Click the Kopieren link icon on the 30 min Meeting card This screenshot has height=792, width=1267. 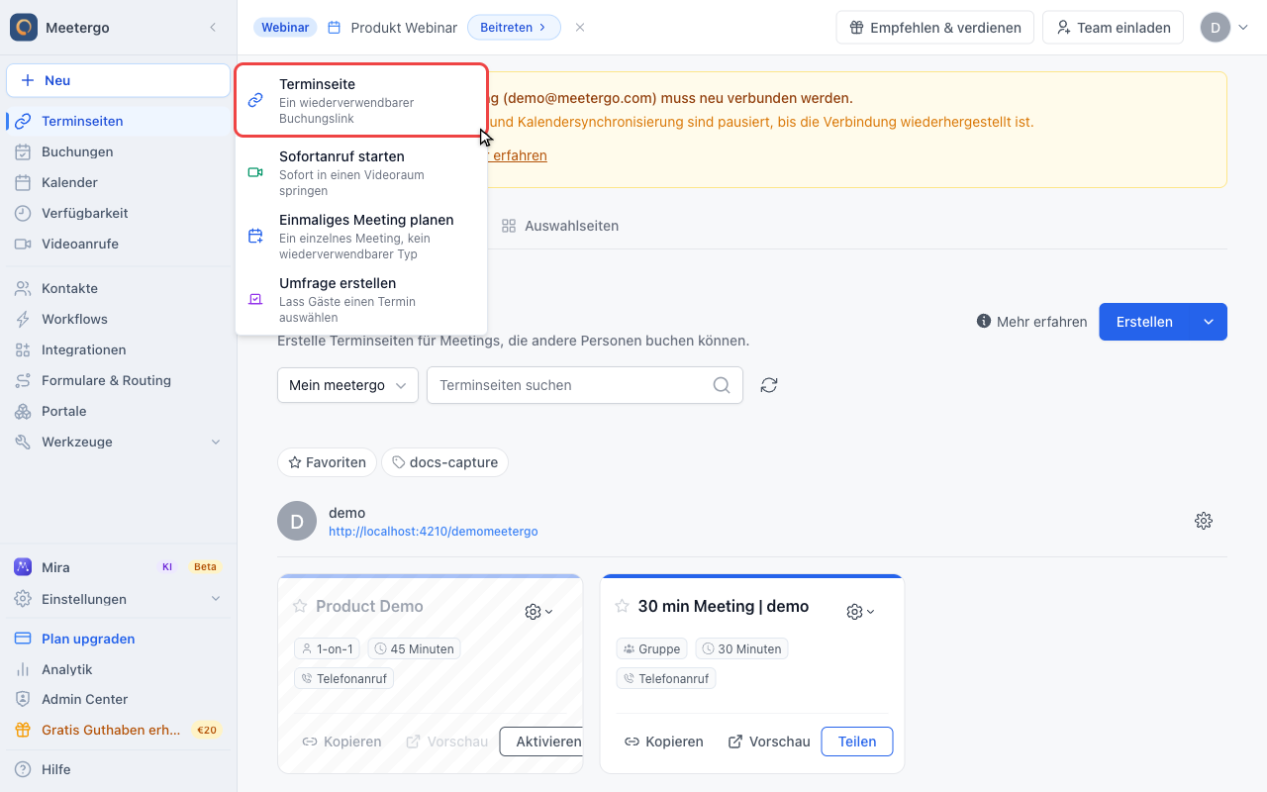point(632,742)
